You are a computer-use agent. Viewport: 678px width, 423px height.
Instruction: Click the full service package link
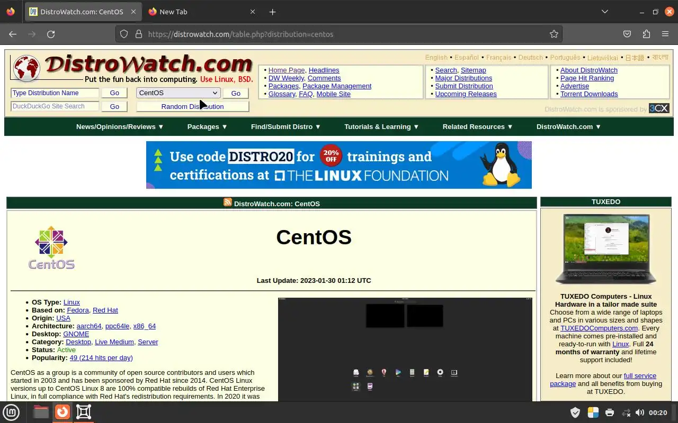click(x=603, y=380)
